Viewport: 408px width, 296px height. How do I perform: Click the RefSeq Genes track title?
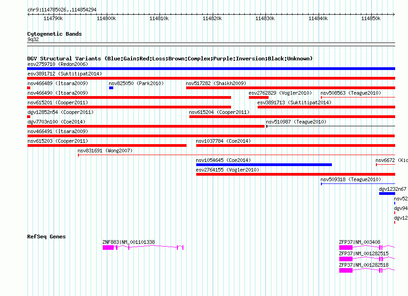coord(46,237)
